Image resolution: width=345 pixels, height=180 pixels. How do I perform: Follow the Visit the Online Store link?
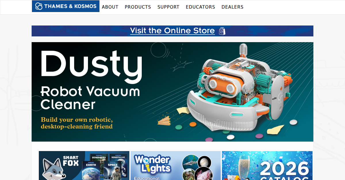tap(172, 31)
